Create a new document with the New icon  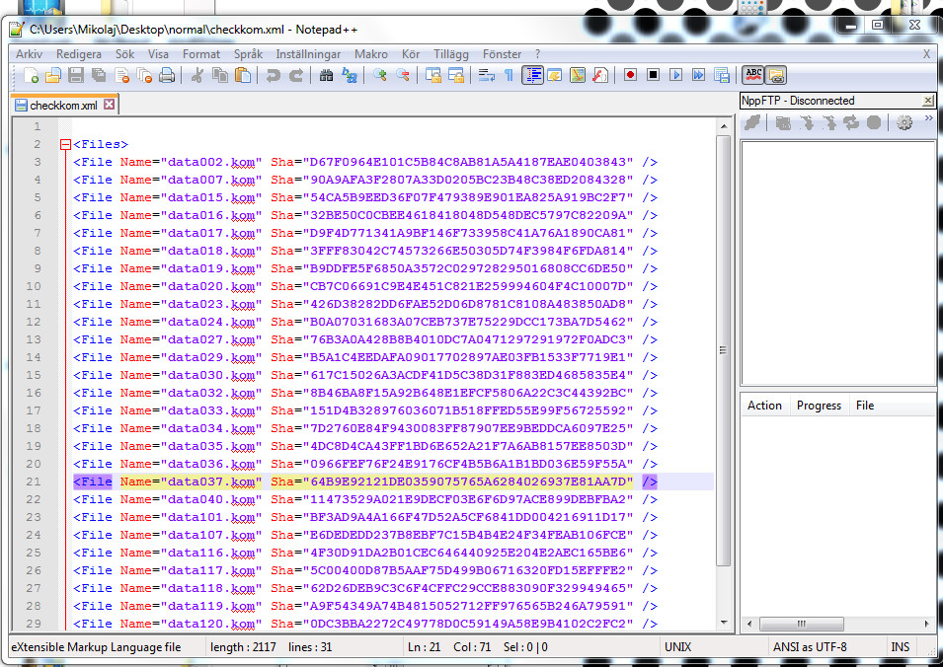31,75
